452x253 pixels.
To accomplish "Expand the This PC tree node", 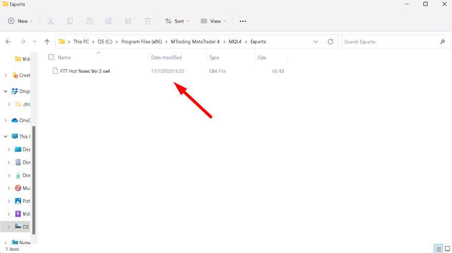I will (x=6, y=137).
